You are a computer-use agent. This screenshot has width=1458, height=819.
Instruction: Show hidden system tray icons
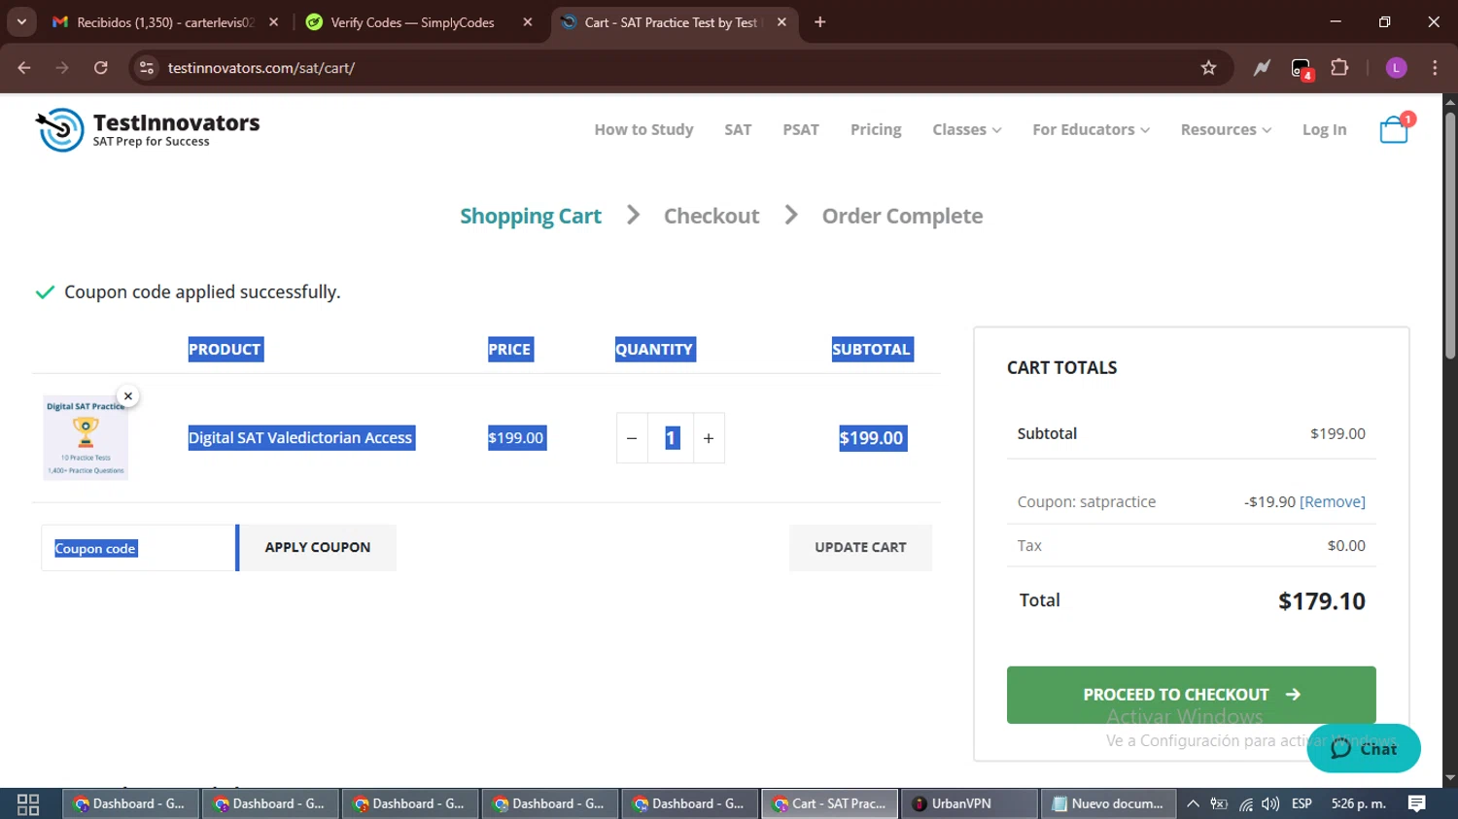(1193, 804)
